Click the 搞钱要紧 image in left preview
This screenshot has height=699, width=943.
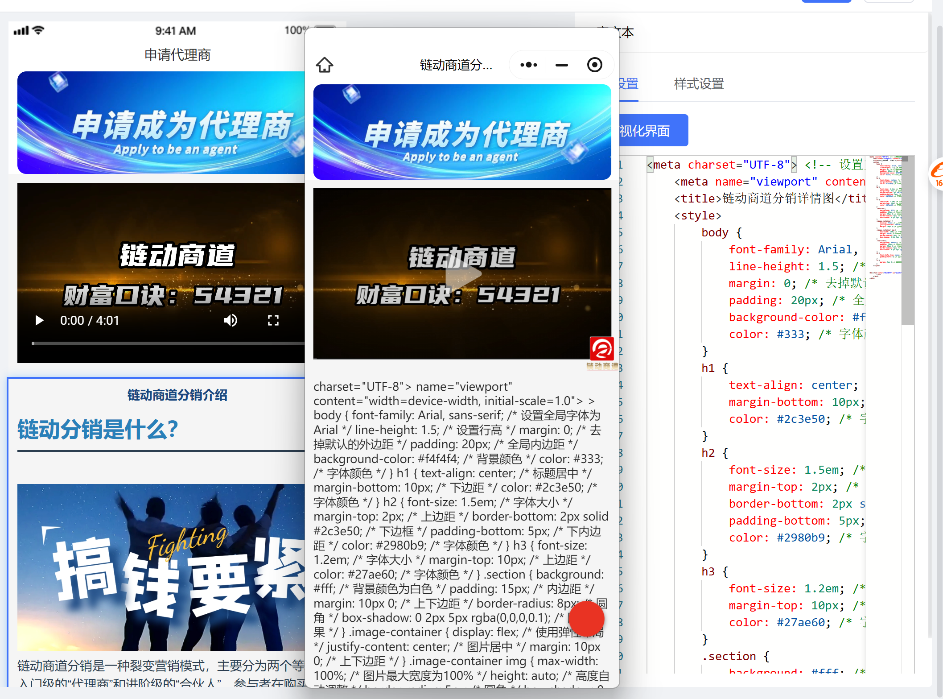point(161,567)
